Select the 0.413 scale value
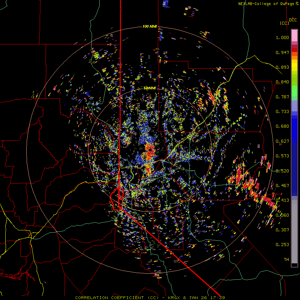The image size is (300, 300). coord(282,200)
